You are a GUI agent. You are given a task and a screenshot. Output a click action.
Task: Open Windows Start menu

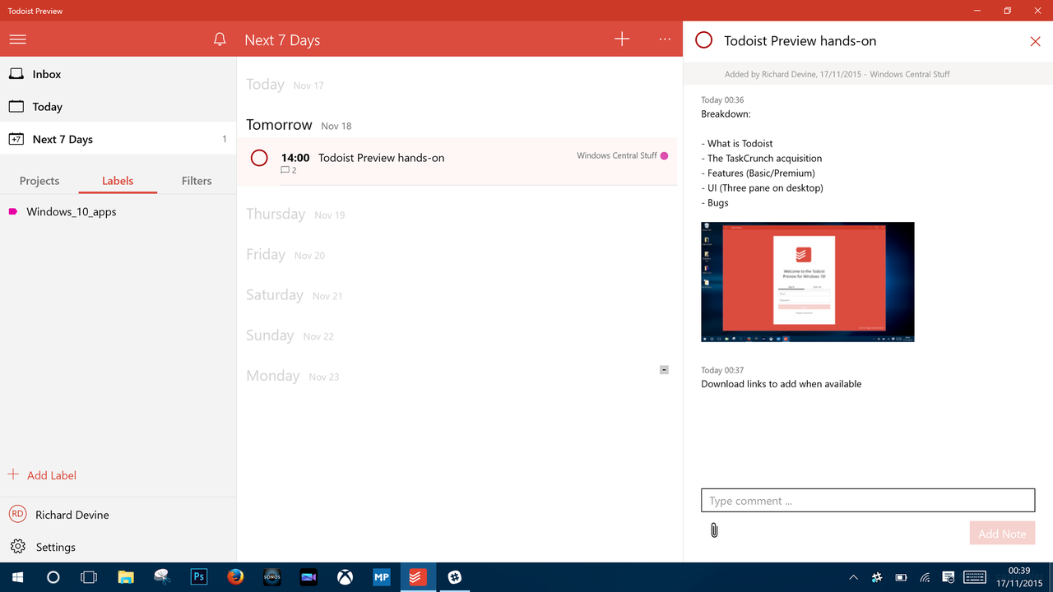pos(17,577)
